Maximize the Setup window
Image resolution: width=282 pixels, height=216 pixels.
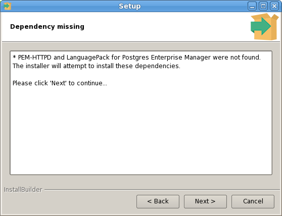click(263, 6)
